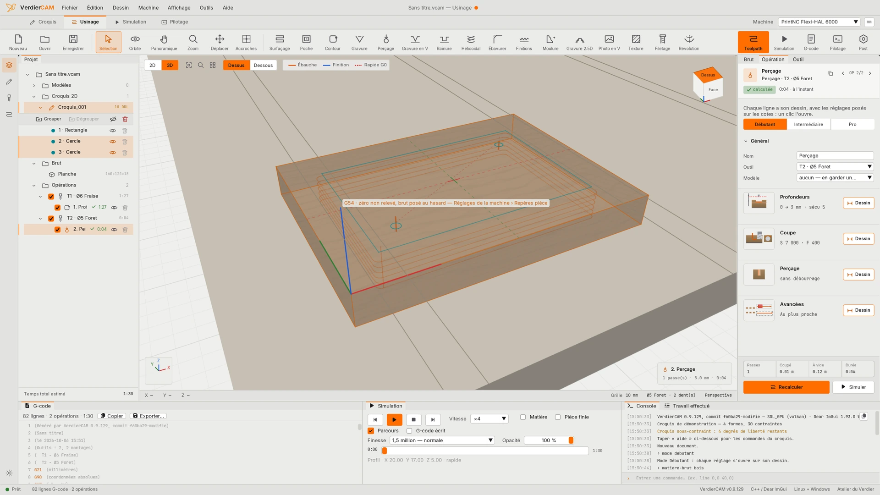880x495 pixels.
Task: Open the Post processor button
Action: [863, 42]
